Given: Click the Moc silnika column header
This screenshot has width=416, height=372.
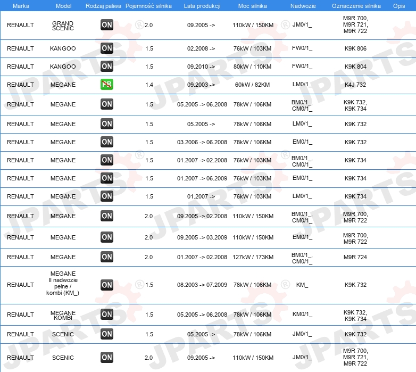Looking at the screenshot, I should [253, 6].
